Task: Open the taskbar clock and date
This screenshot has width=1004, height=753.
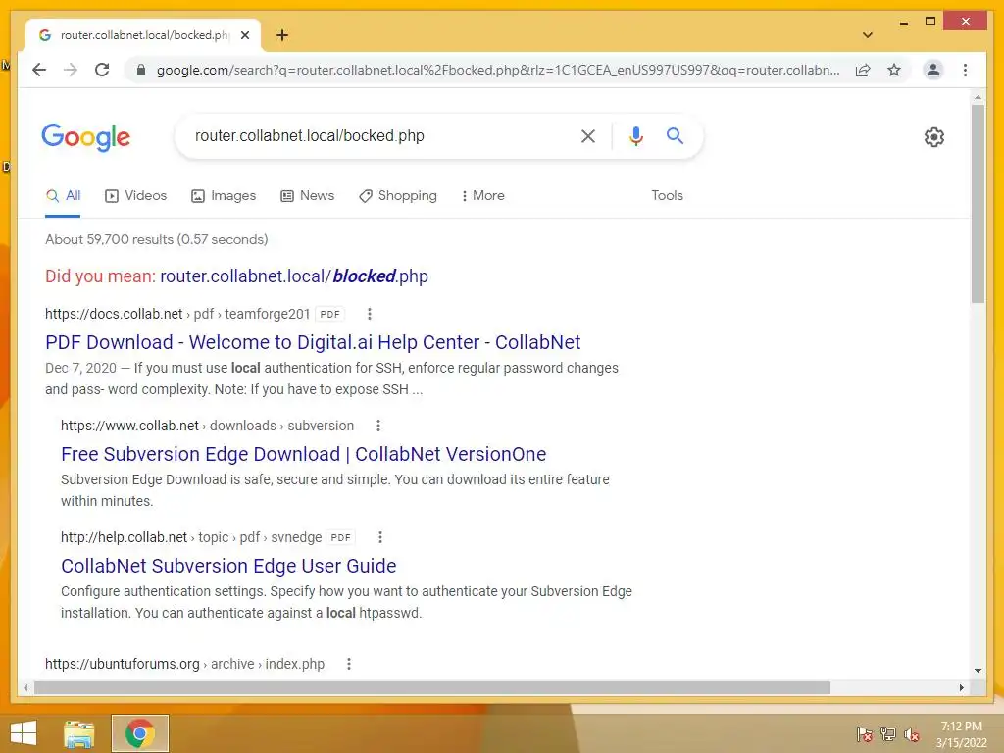Action: tap(961, 734)
